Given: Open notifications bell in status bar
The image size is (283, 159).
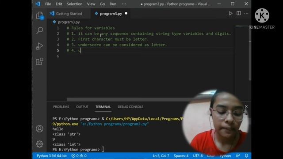Looking at the screenshot, I should [x=246, y=155].
